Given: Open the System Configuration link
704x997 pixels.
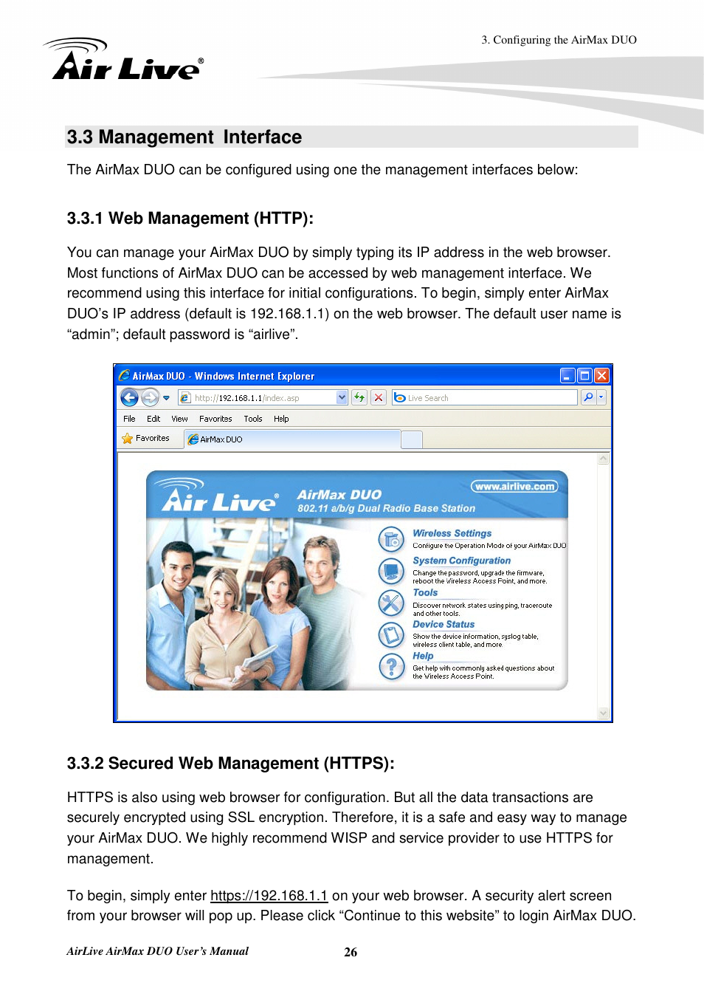Looking at the screenshot, I should coord(461,561).
